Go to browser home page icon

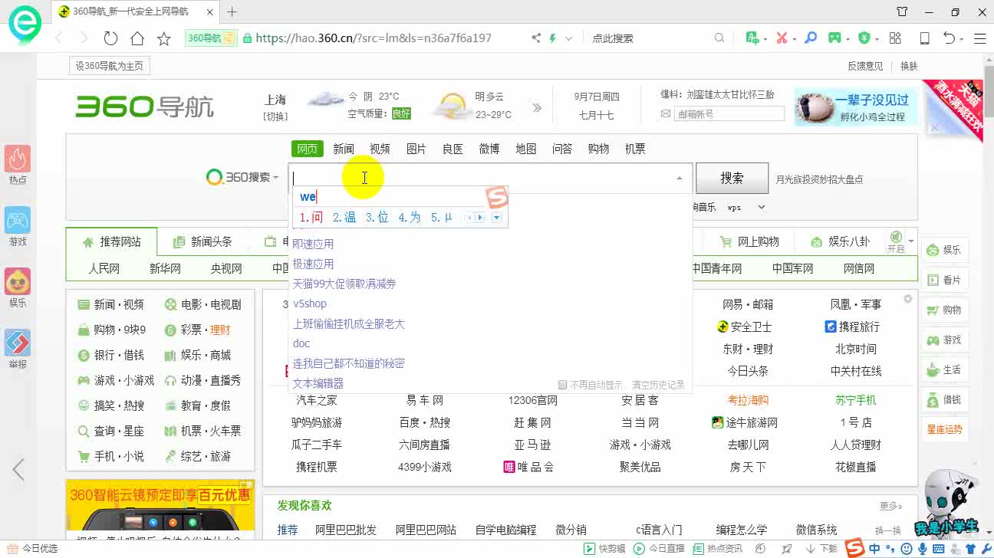(x=137, y=38)
